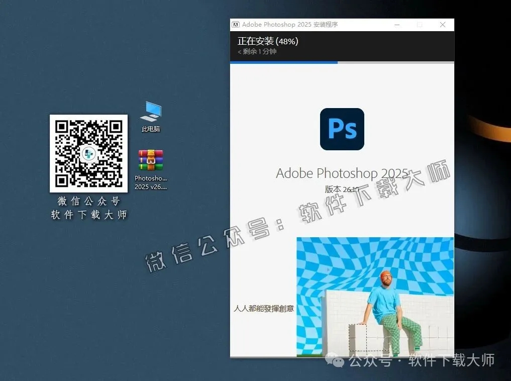Click the 人人都能發揮創意 tagline text
Image resolution: width=511 pixels, height=381 pixels.
(263, 309)
